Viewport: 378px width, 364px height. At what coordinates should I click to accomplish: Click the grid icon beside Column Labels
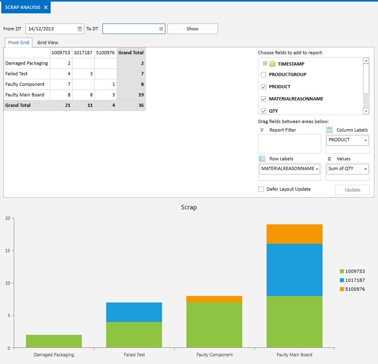pos(330,129)
